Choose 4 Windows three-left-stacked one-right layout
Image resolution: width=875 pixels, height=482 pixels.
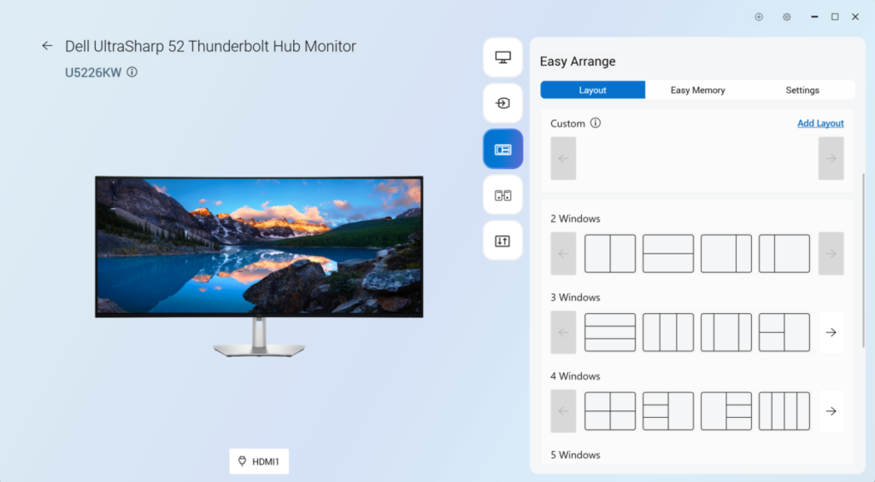[668, 411]
